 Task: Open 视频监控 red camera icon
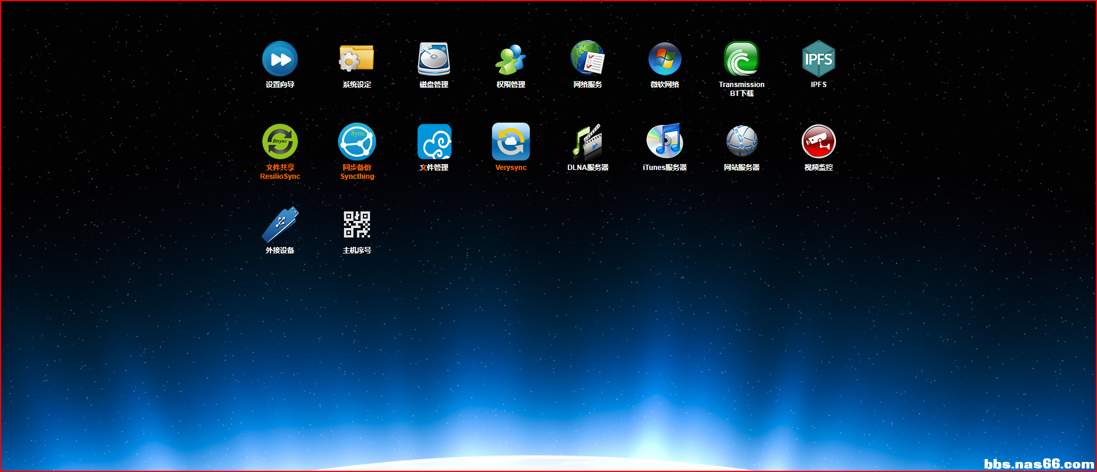[x=819, y=142]
